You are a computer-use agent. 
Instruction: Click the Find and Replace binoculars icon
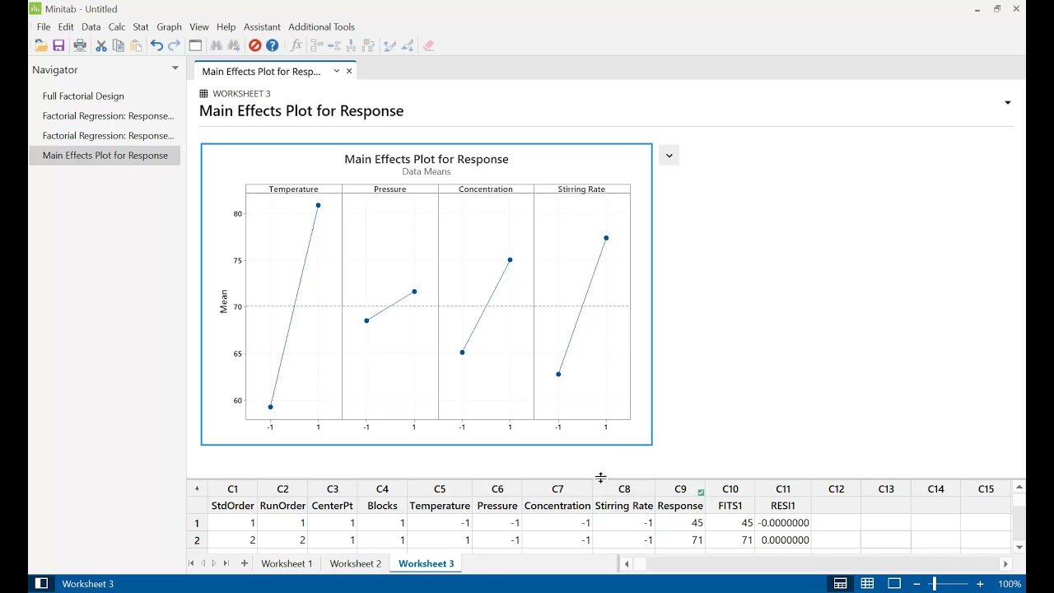pos(234,46)
